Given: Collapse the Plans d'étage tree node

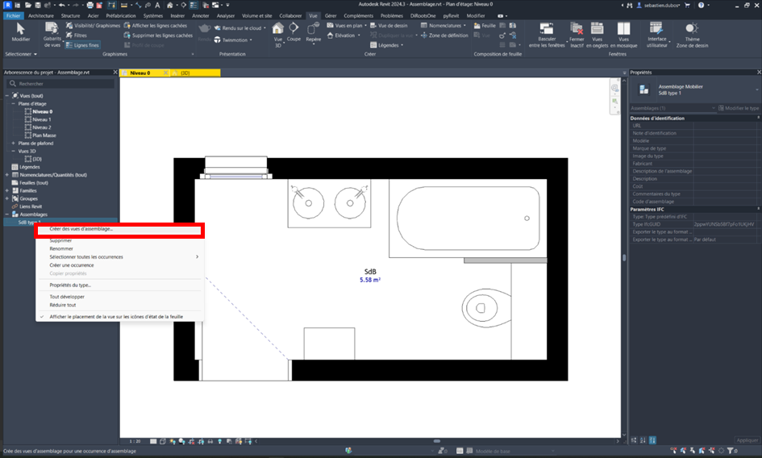Looking at the screenshot, I should (x=14, y=104).
